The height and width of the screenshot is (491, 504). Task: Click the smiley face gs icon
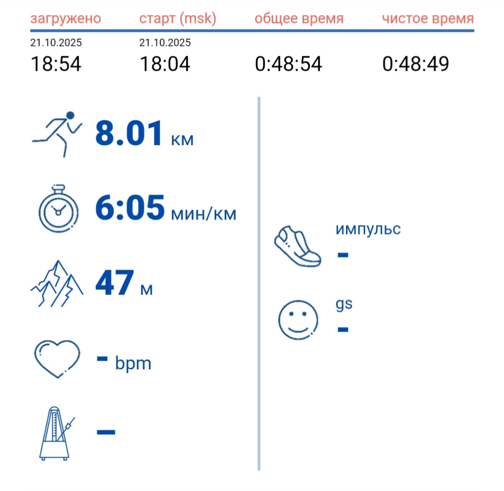(298, 320)
